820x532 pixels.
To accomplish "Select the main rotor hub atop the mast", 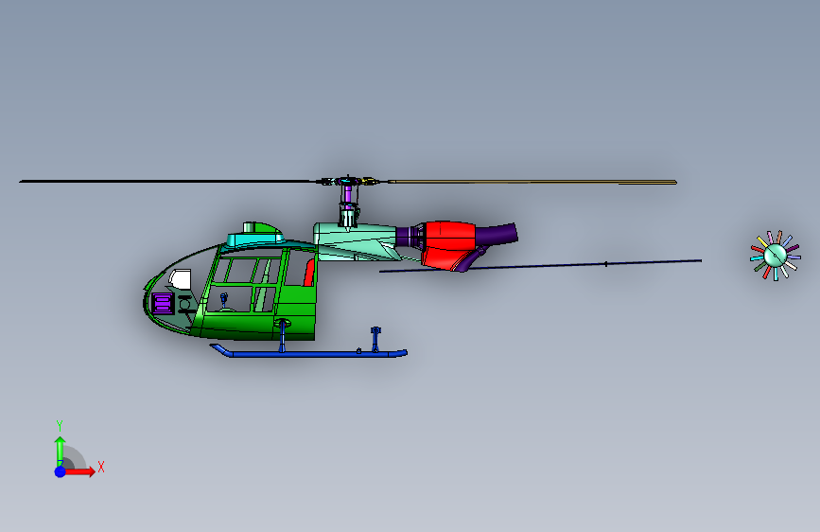I will coord(348,181).
